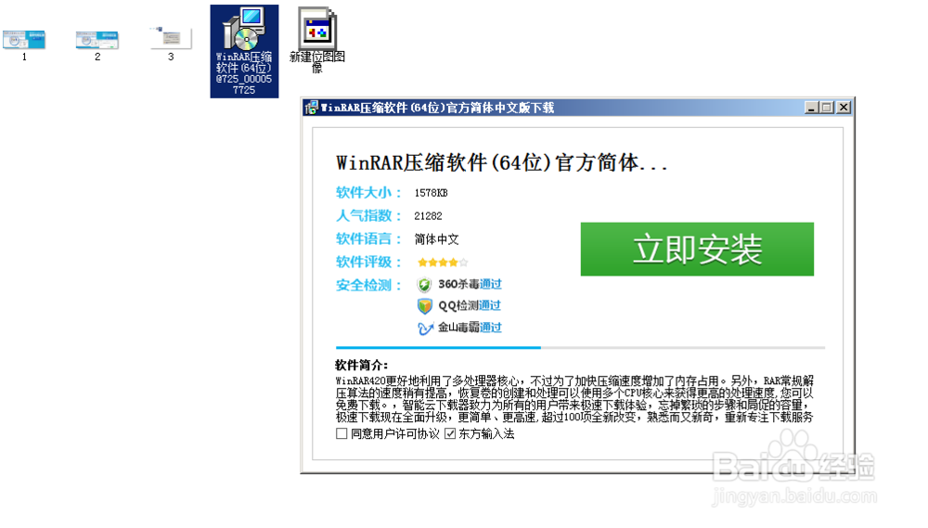Select desktop thumbnail named 1
This screenshot has height=528, width=928.
[24, 45]
